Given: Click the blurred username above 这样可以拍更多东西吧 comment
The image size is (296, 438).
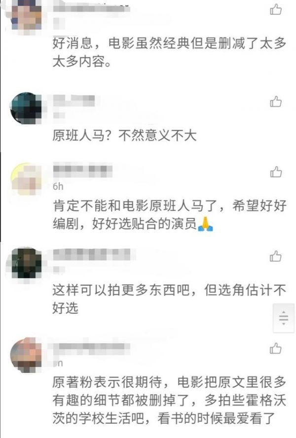Looking at the screenshot, I should pyautogui.click(x=91, y=254).
